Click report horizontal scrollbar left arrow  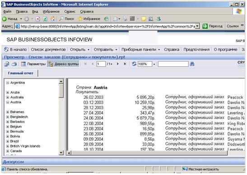(x=69, y=153)
